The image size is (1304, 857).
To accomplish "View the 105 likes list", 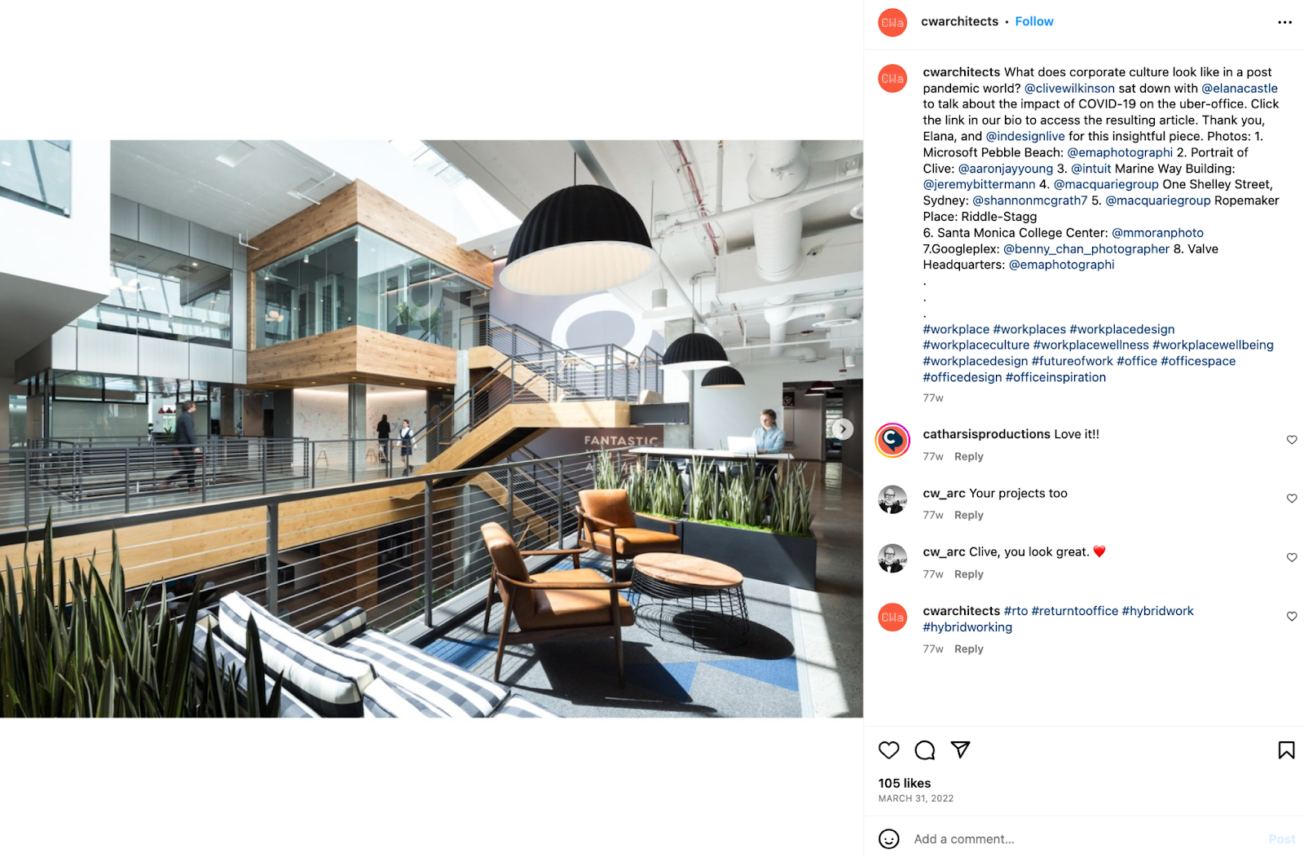I will click(x=904, y=783).
